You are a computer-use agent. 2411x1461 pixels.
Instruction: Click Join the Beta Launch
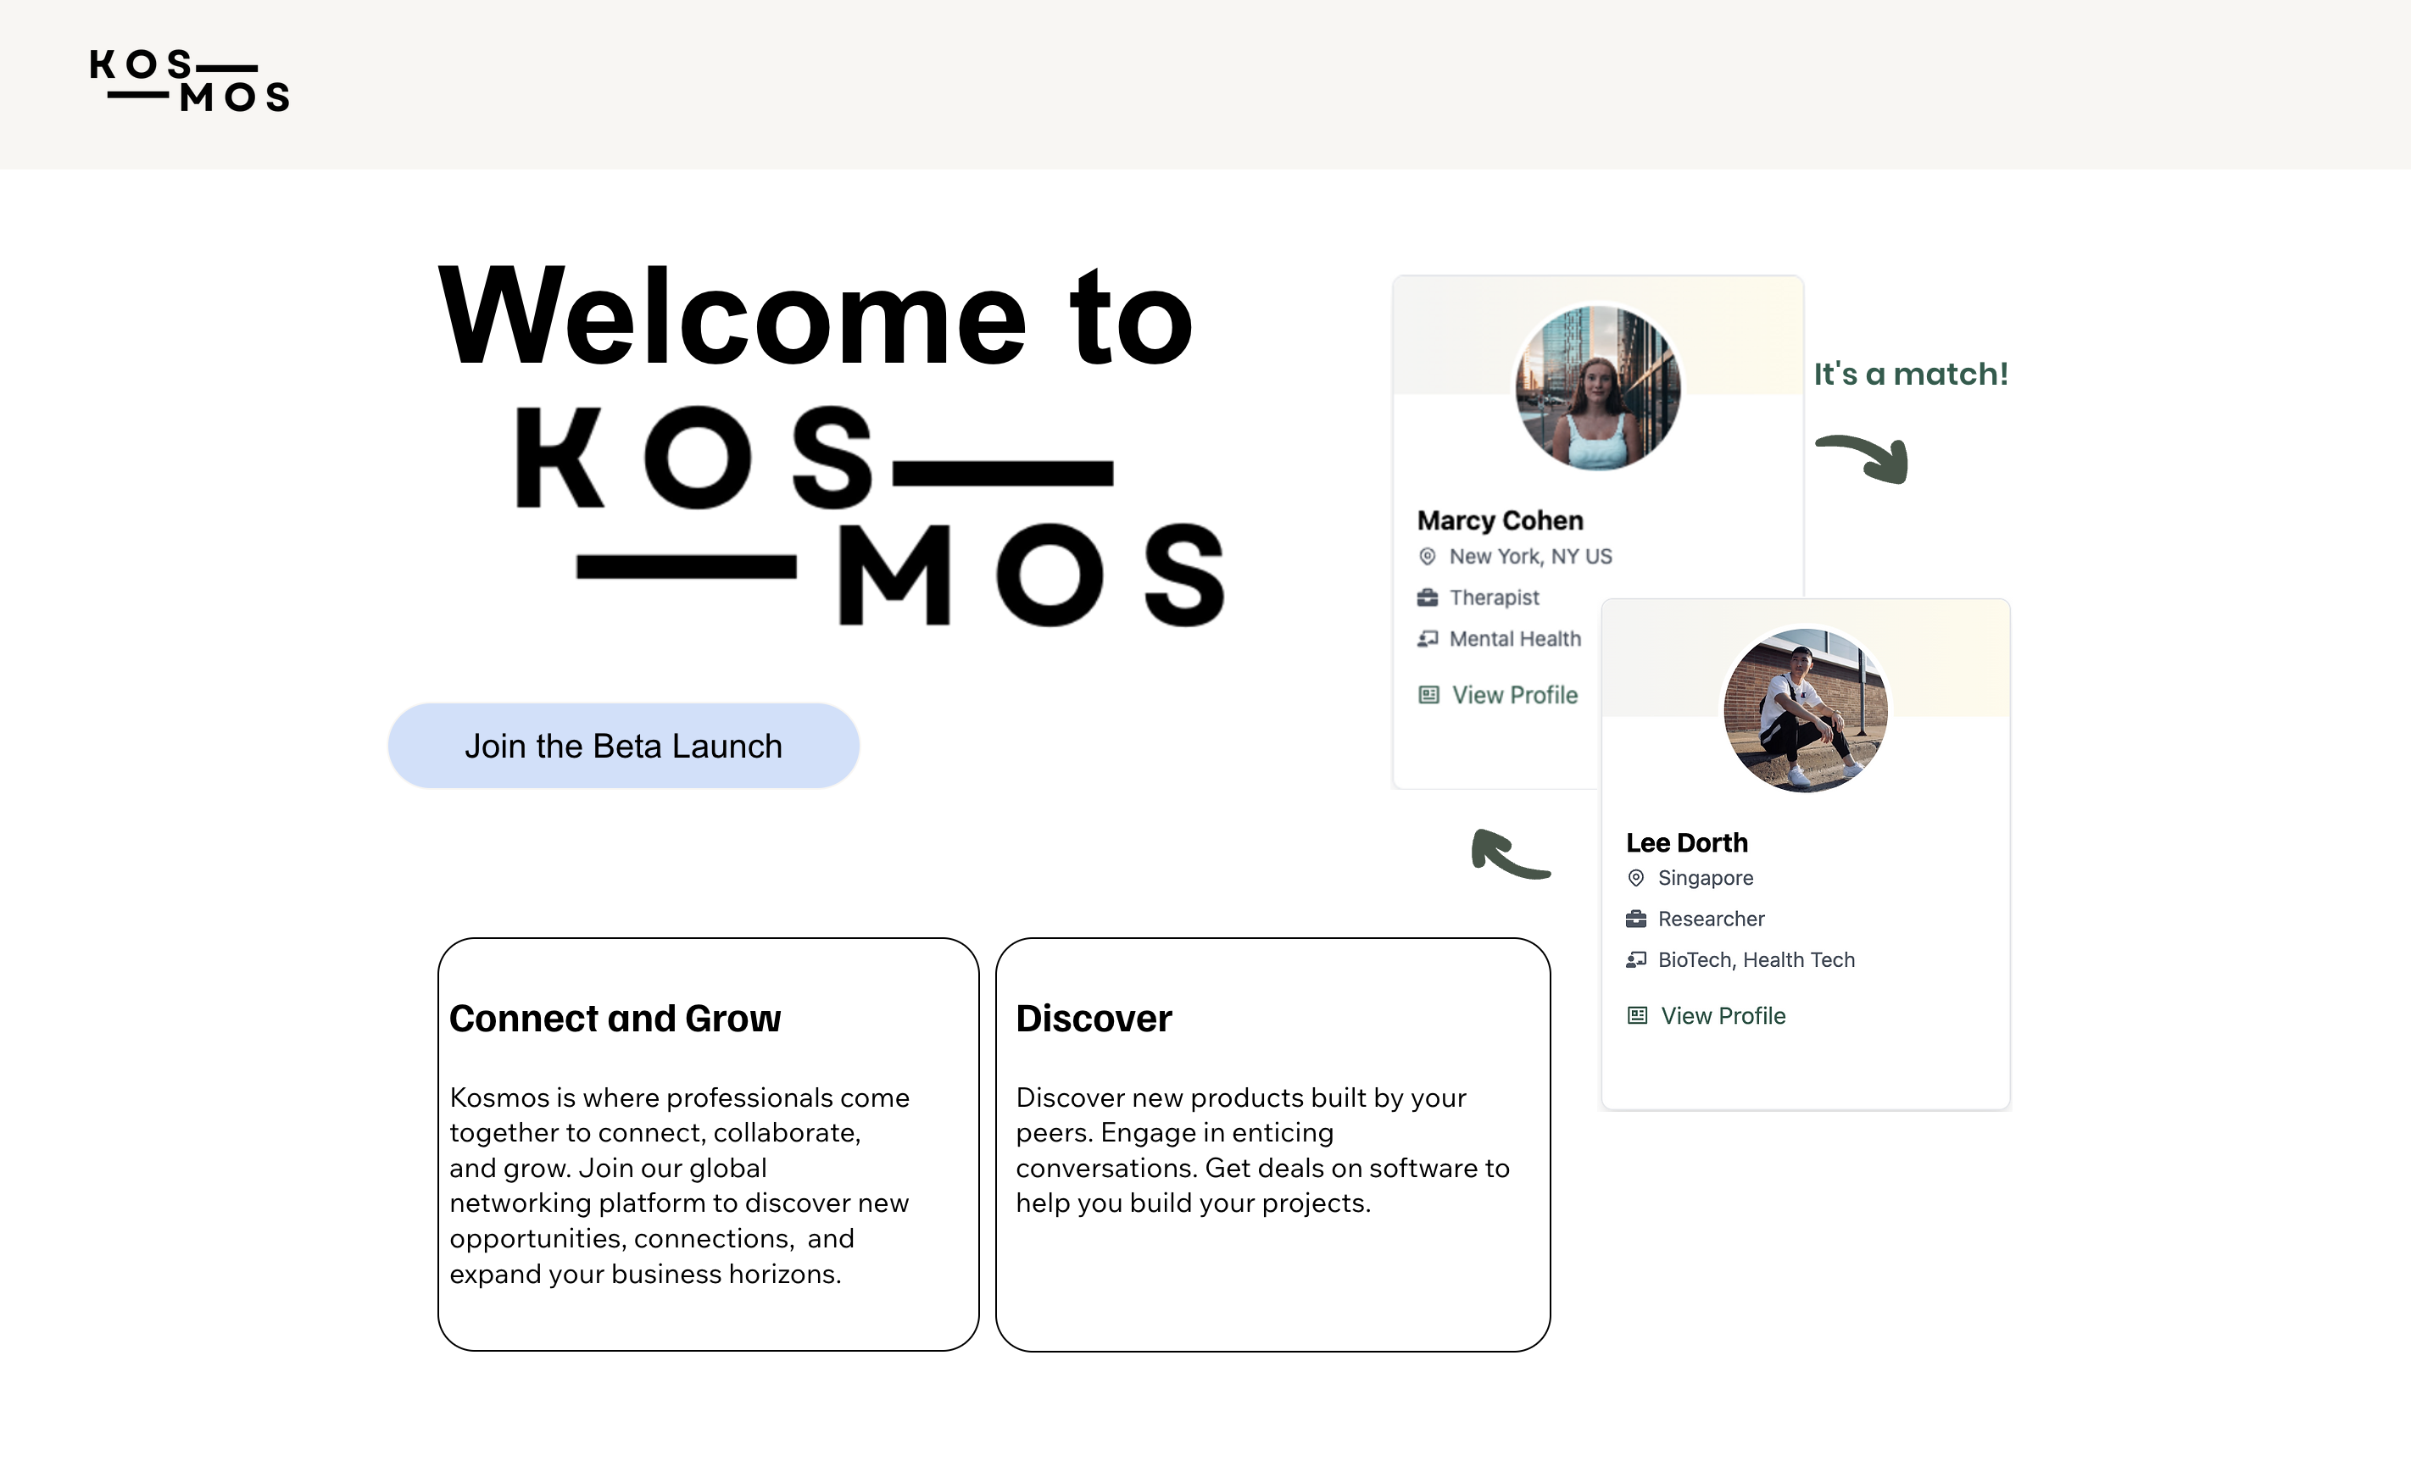[x=623, y=745]
